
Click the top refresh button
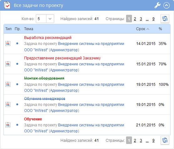coord(165,19)
